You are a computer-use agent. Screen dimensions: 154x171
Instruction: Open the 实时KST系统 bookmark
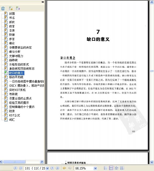(17, 90)
